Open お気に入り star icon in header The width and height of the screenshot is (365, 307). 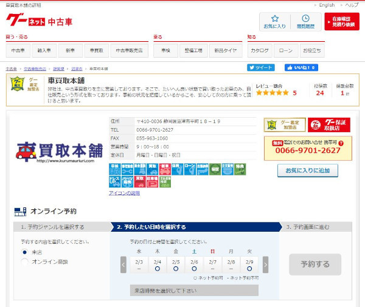275,22
